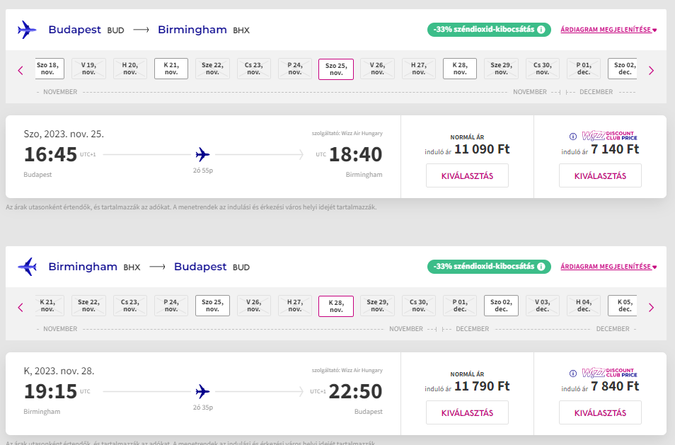Show later outbound dates with the right arrow
Screen dimensions: 675x445
point(651,71)
